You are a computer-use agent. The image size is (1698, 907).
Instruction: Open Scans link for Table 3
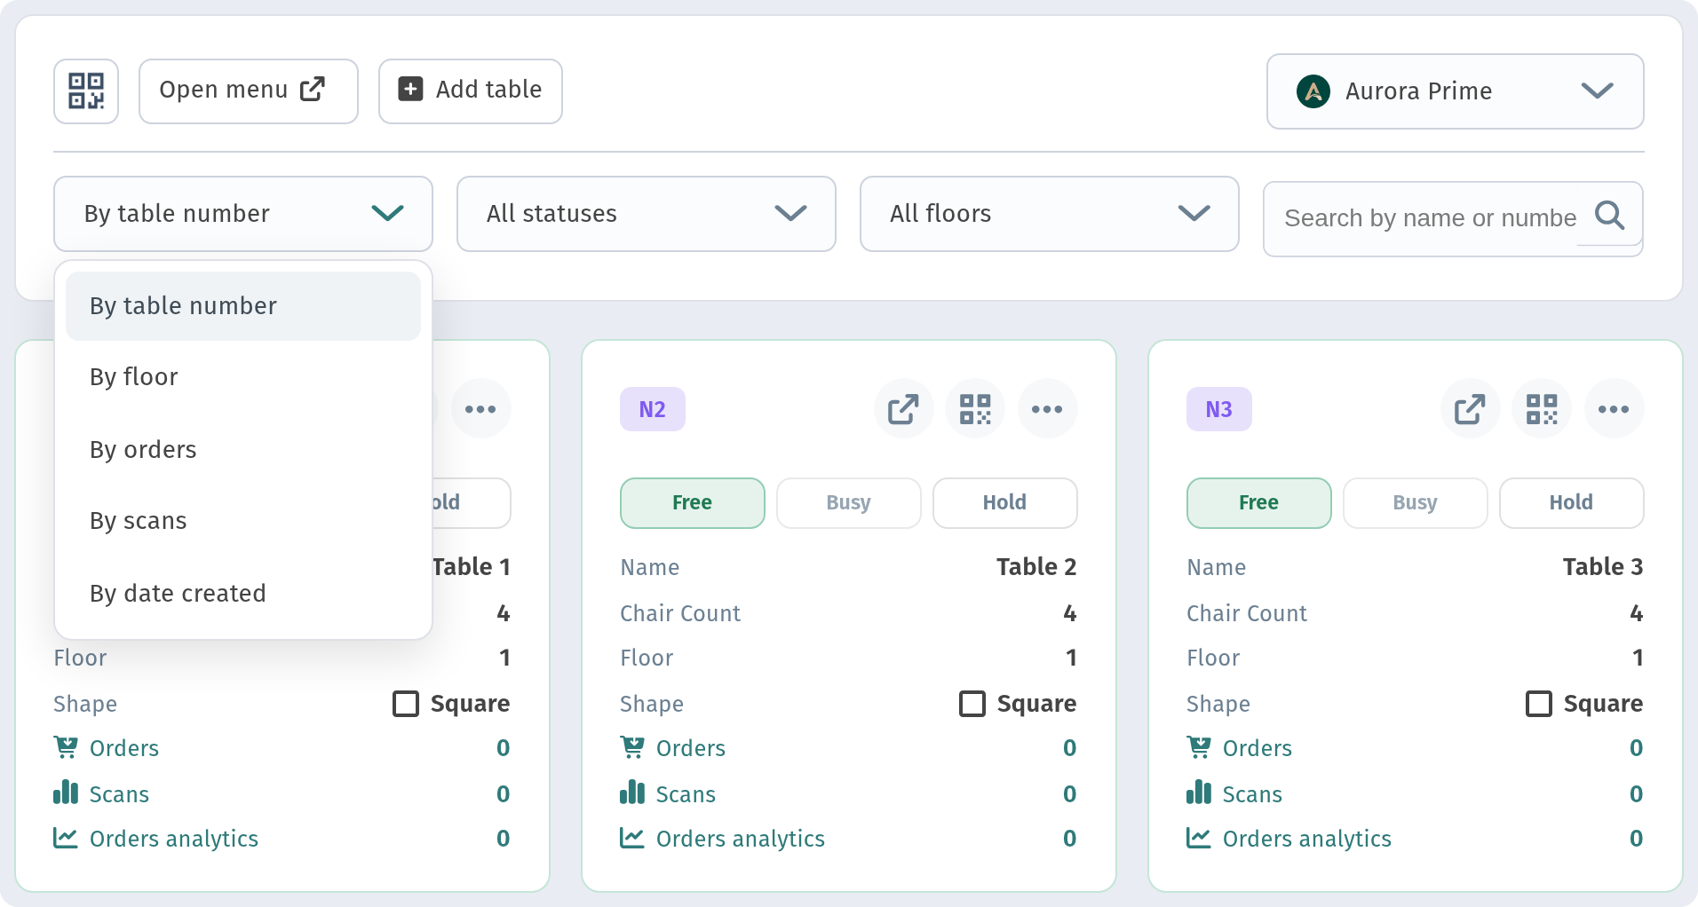tap(1252, 794)
